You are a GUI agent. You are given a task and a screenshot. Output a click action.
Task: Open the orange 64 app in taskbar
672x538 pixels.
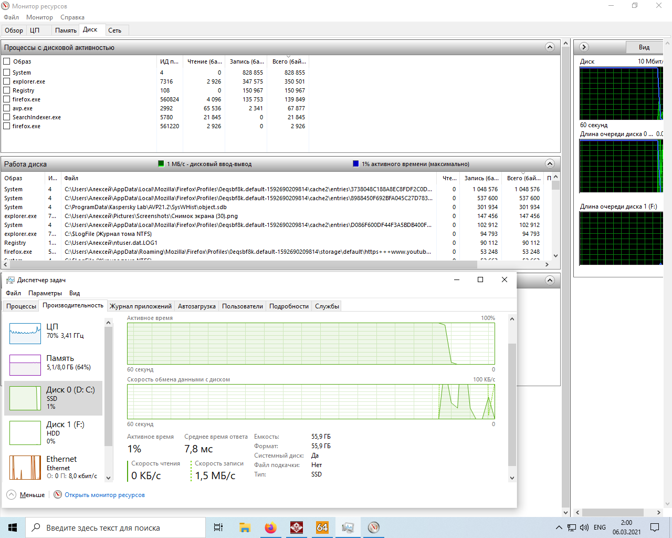322,527
